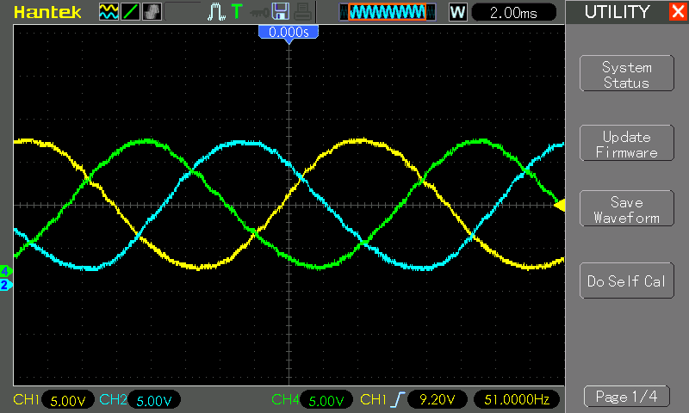689x413 pixels.
Task: Click the green diagonal line icon
Action: 130,12
